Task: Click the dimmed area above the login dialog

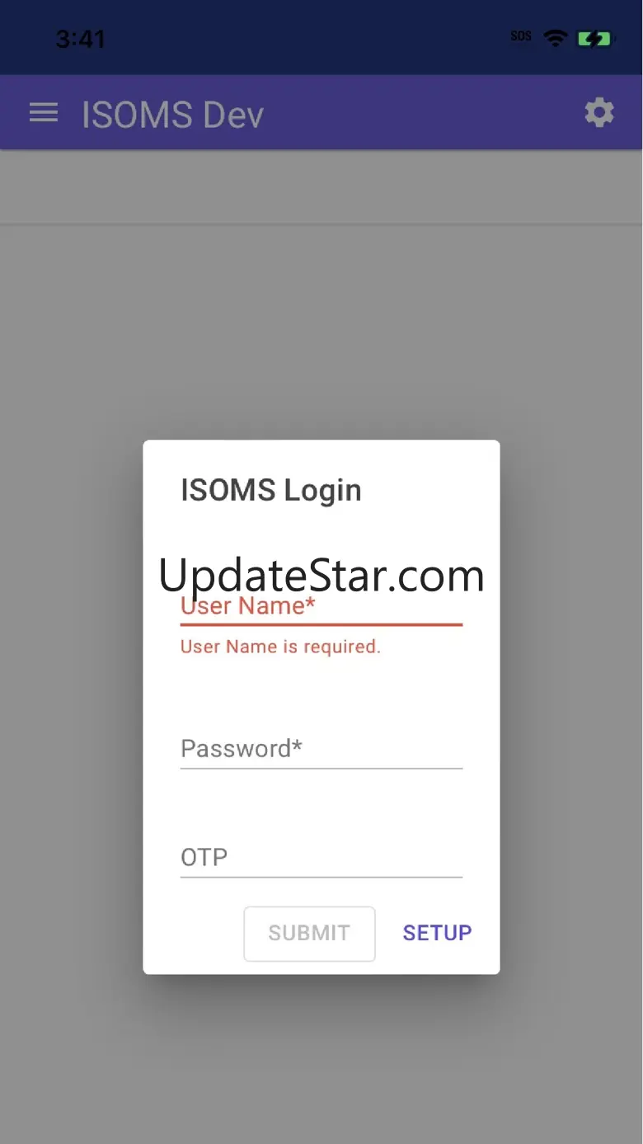Action: 321,330
